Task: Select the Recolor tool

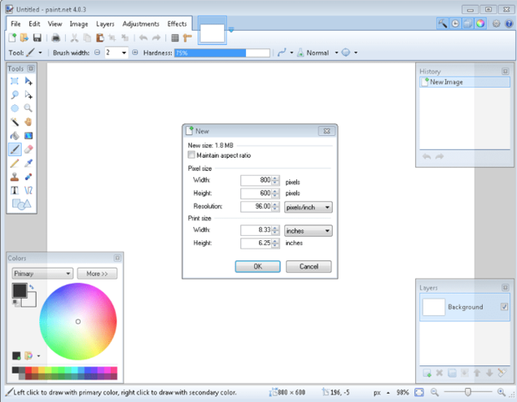Action: point(28,177)
